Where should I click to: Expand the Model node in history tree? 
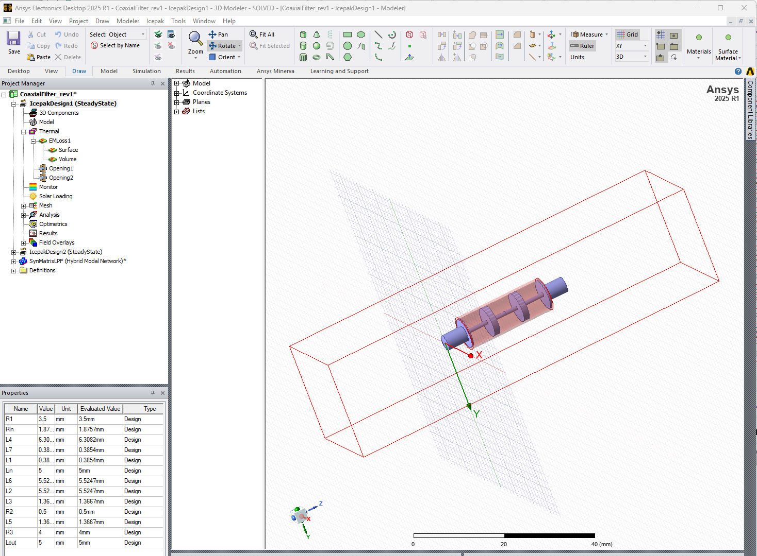(177, 83)
